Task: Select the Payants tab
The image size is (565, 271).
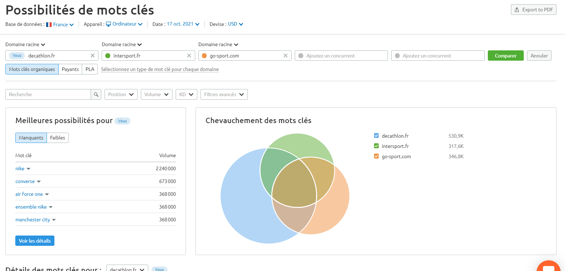Action: 70,69
